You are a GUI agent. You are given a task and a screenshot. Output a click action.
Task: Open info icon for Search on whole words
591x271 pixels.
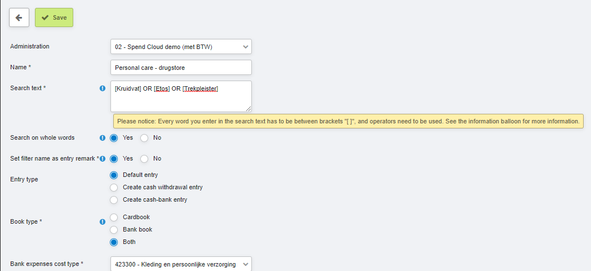click(x=103, y=138)
